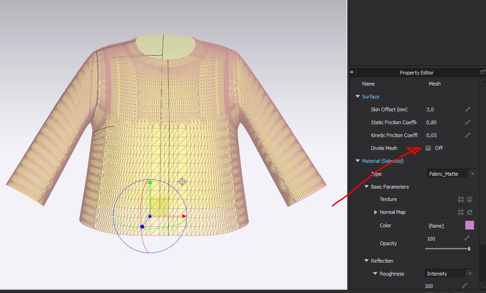The width and height of the screenshot is (486, 293).
Task: Pop out the Property Editor panel
Action: pyautogui.click(x=482, y=72)
